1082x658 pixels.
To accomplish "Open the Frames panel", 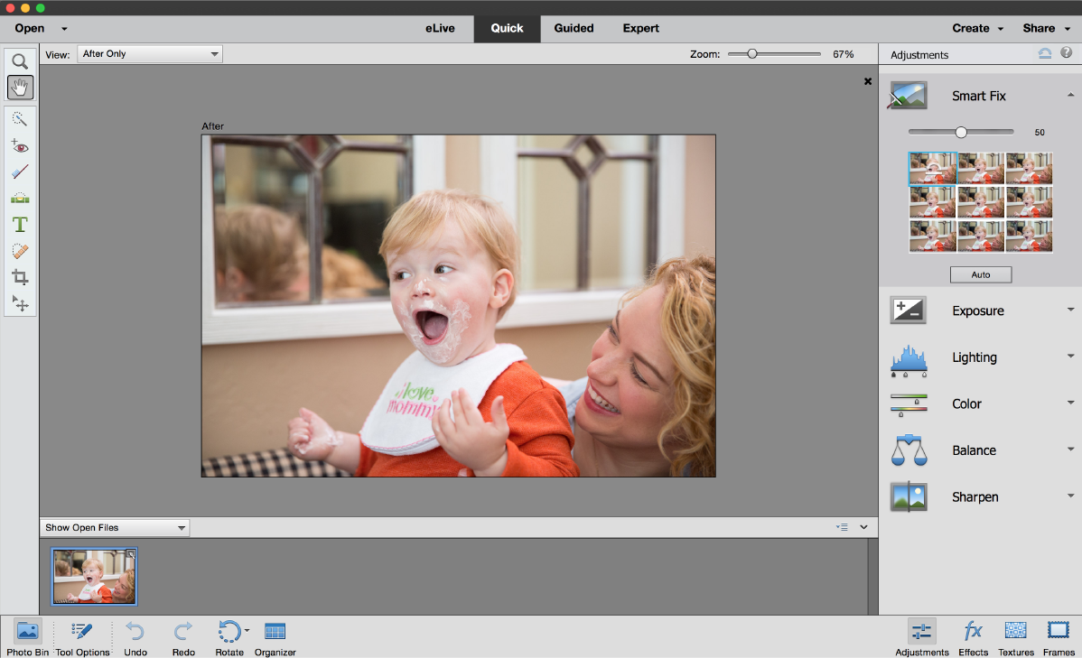I will pos(1058,637).
